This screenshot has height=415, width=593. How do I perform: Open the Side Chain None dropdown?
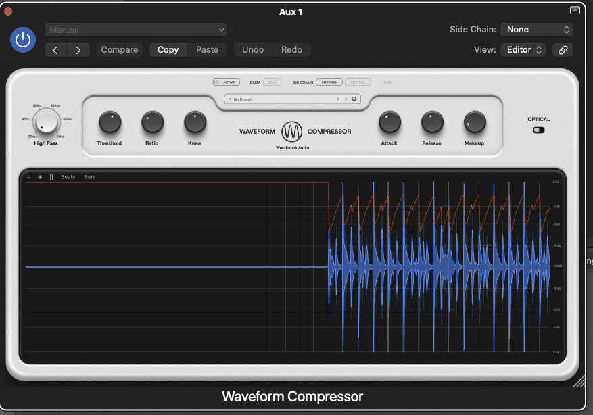tap(537, 30)
